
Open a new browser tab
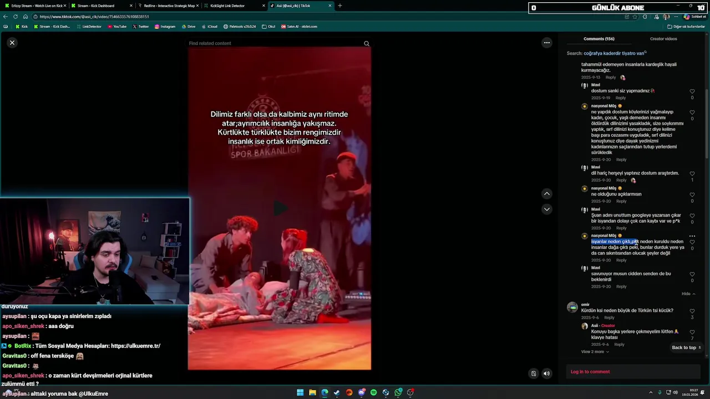click(x=340, y=6)
